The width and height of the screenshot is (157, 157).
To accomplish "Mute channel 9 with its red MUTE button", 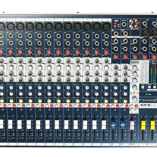I will 80,106.
